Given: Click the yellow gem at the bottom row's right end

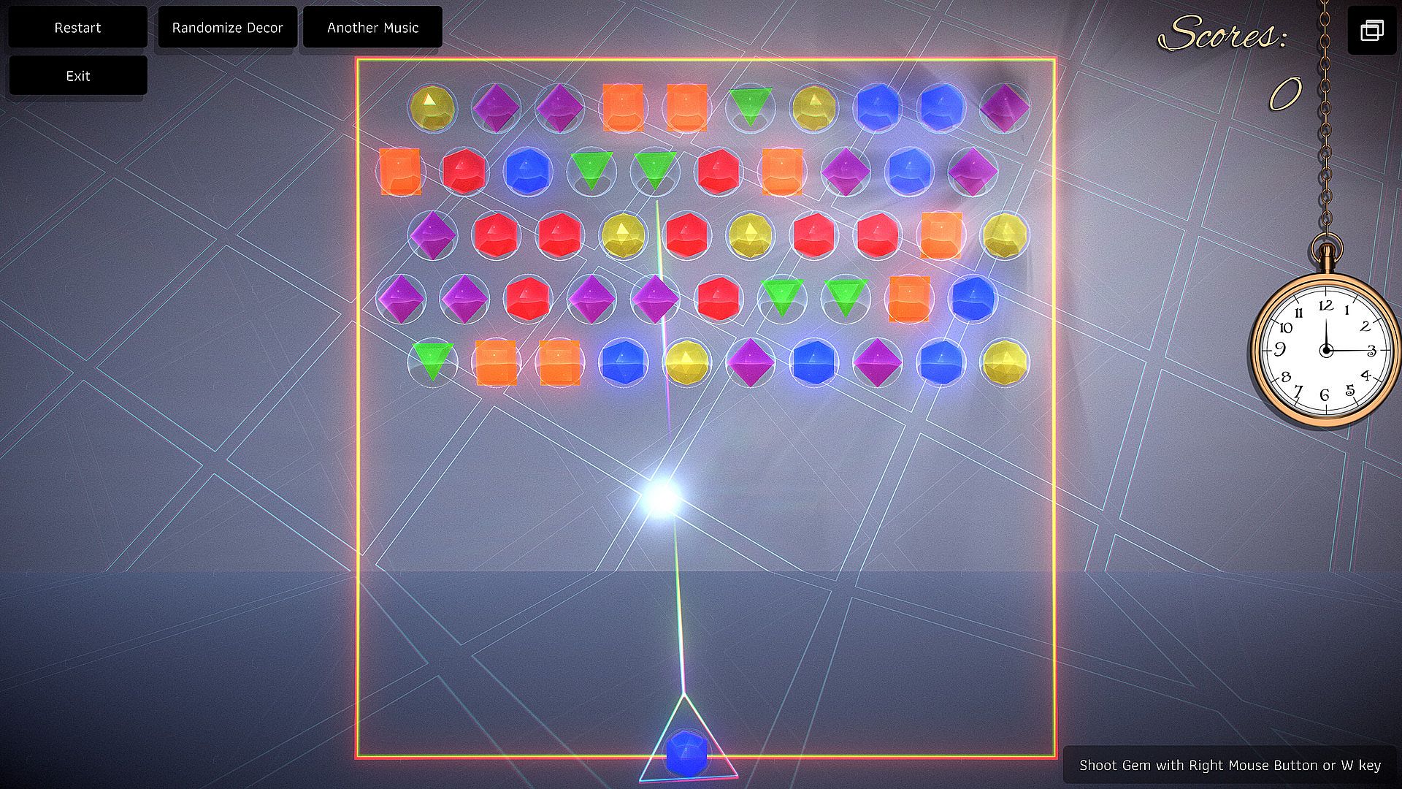Looking at the screenshot, I should pyautogui.click(x=1005, y=362).
